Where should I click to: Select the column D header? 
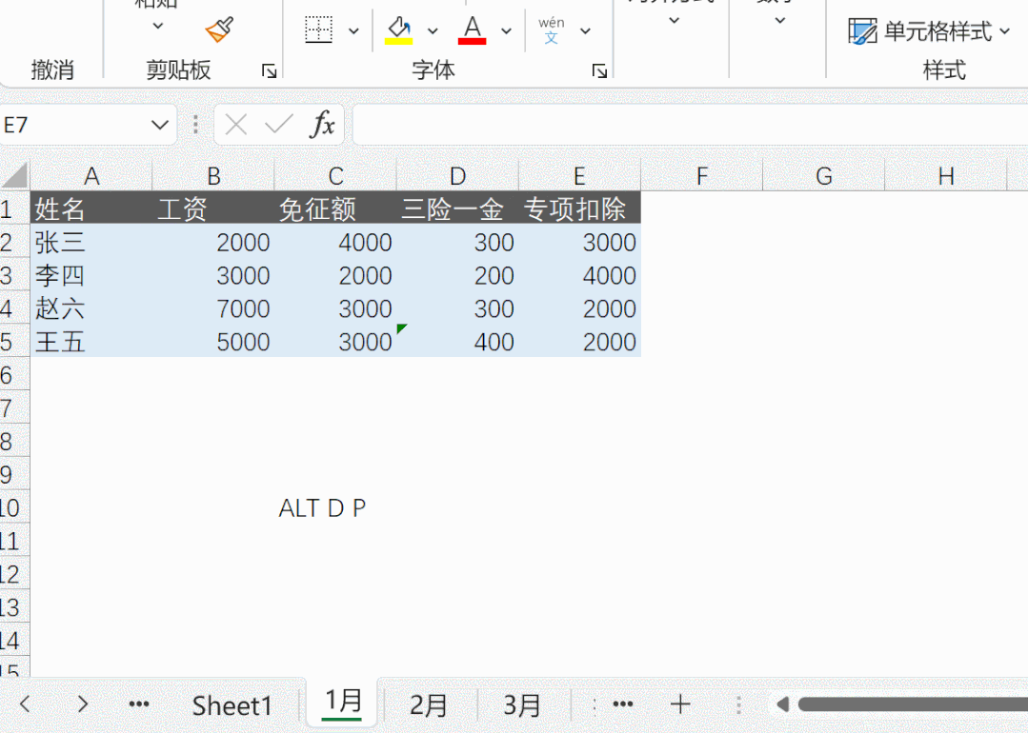pyautogui.click(x=457, y=175)
